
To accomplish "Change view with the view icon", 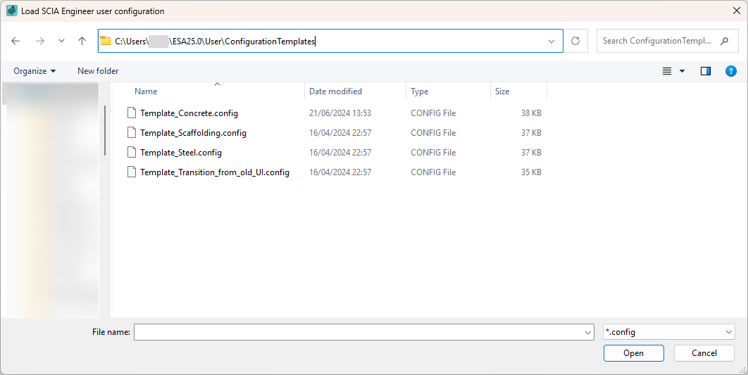I will pos(667,71).
